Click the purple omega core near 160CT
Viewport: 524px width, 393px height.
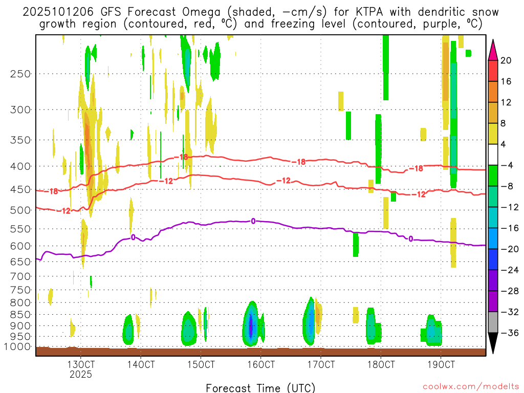pos(251,327)
